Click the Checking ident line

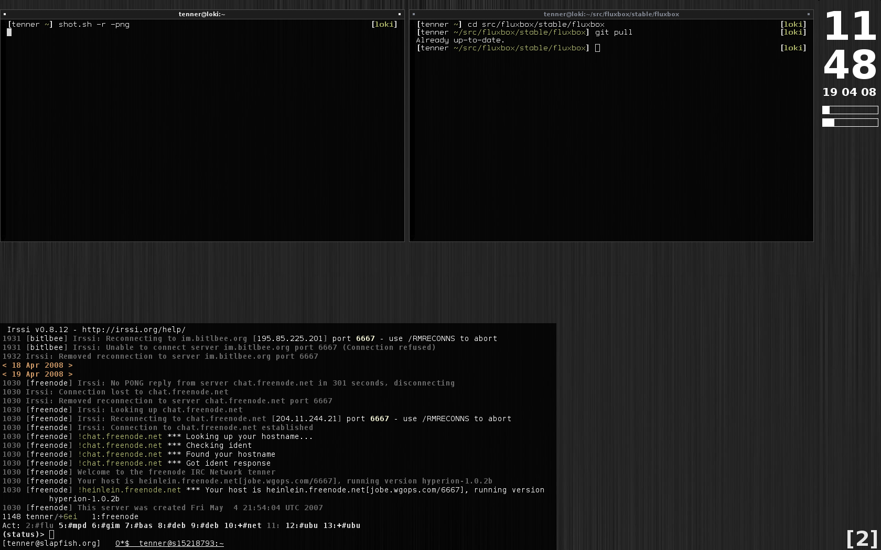(x=127, y=446)
